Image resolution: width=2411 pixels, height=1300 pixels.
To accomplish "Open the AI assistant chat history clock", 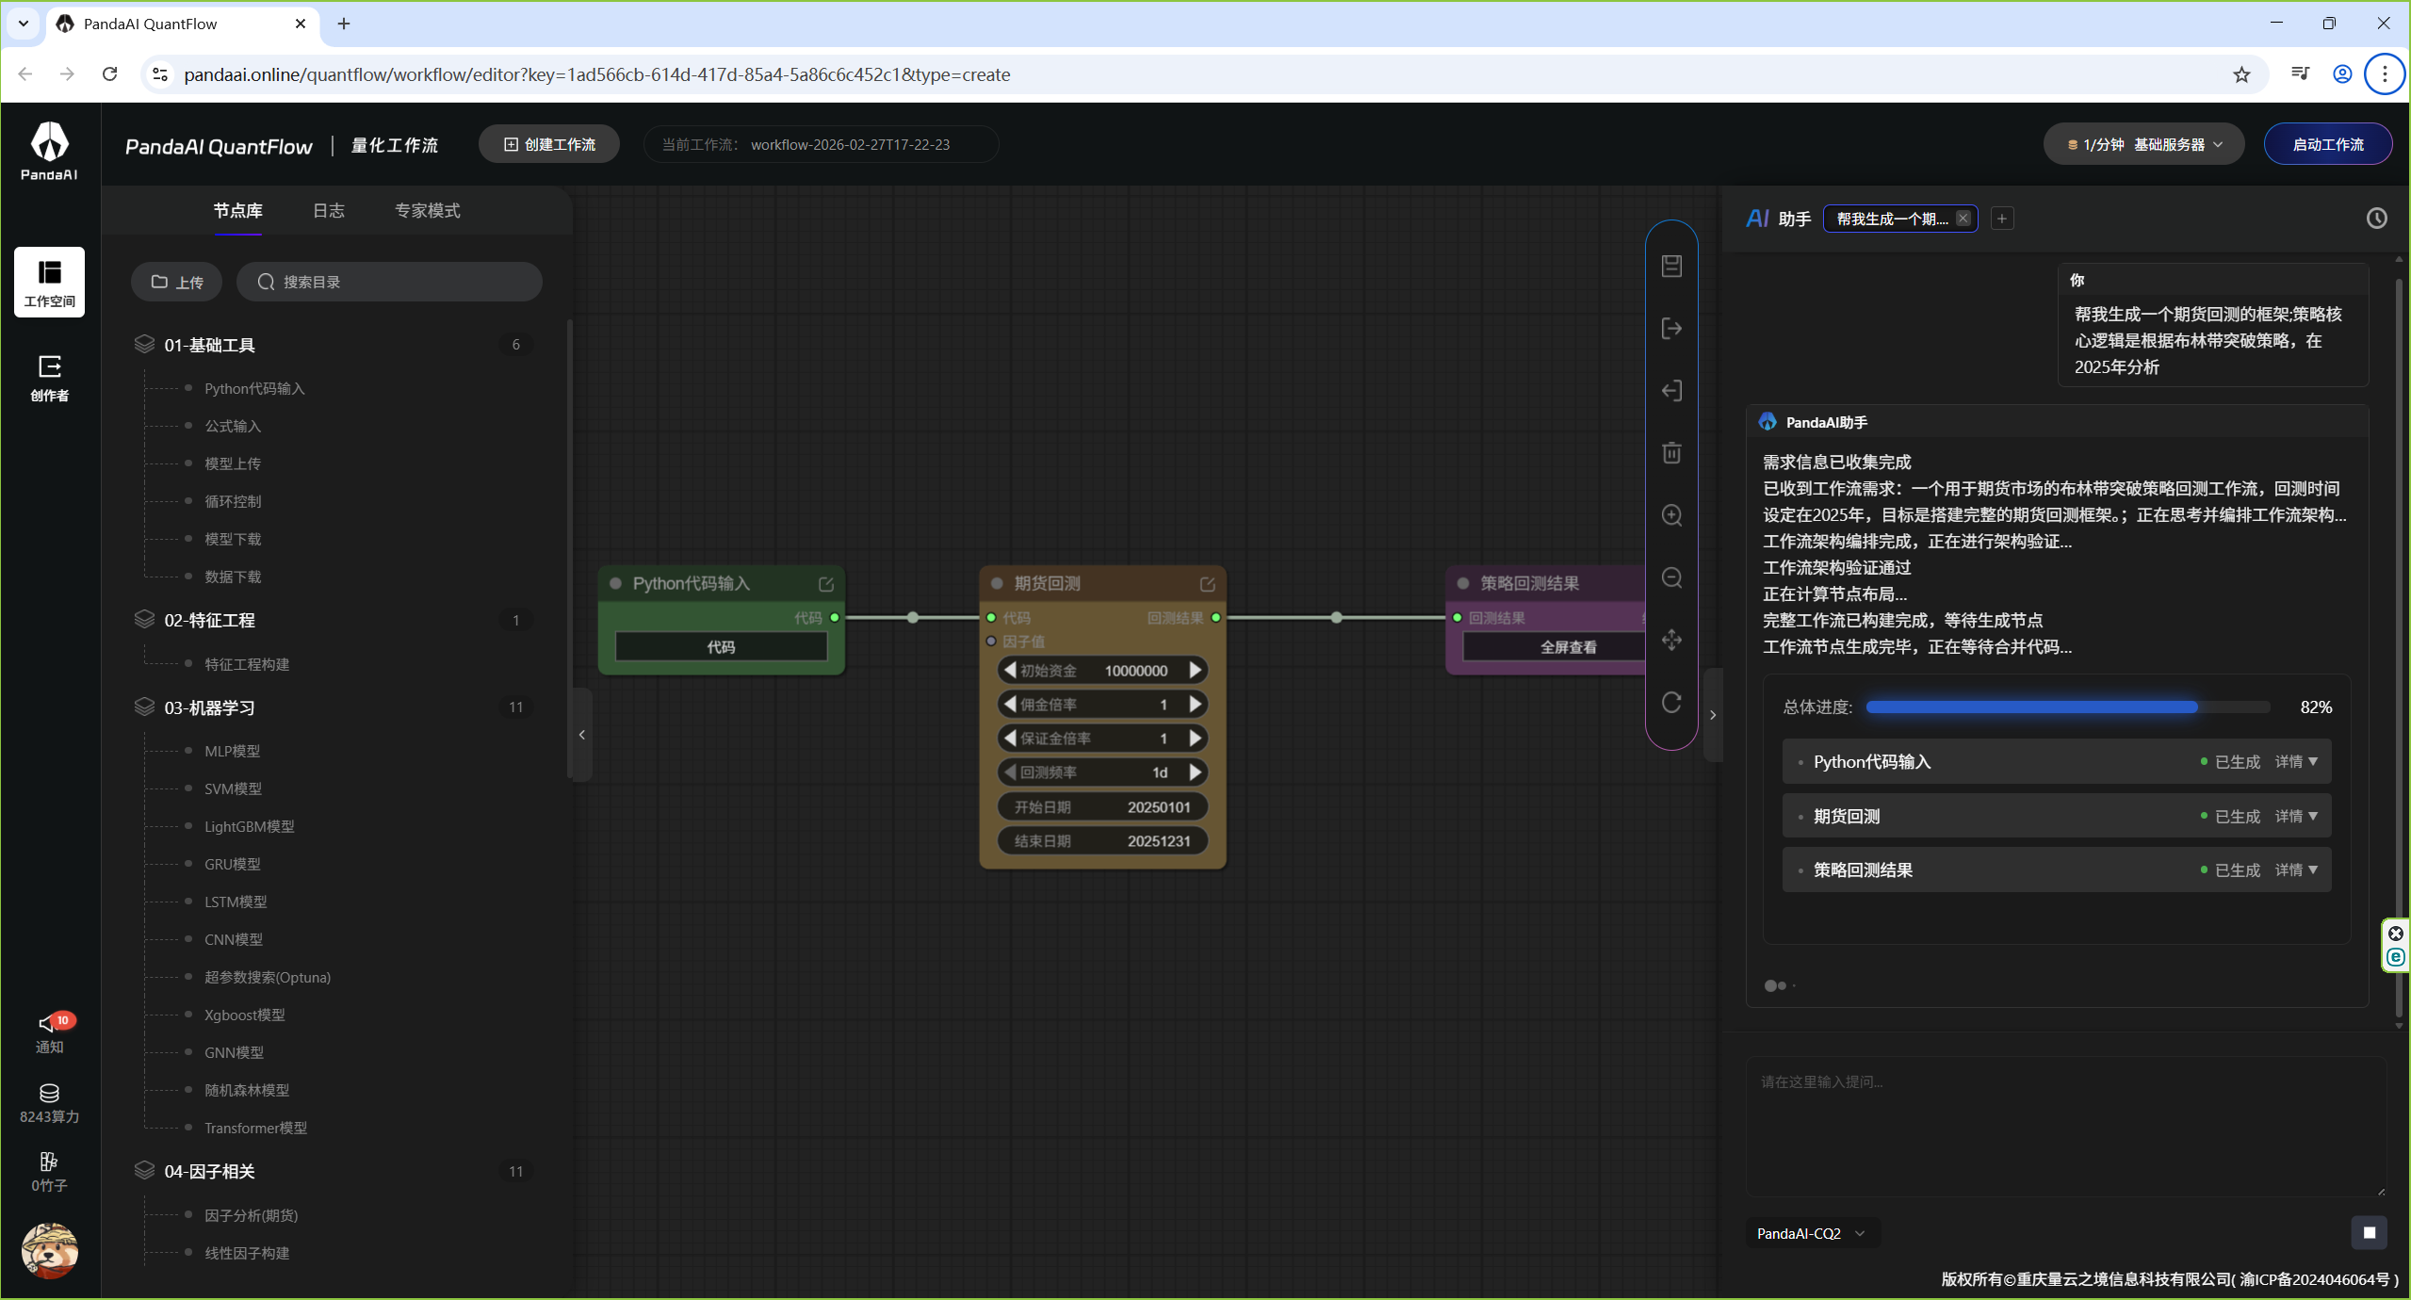I will pos(2376,219).
